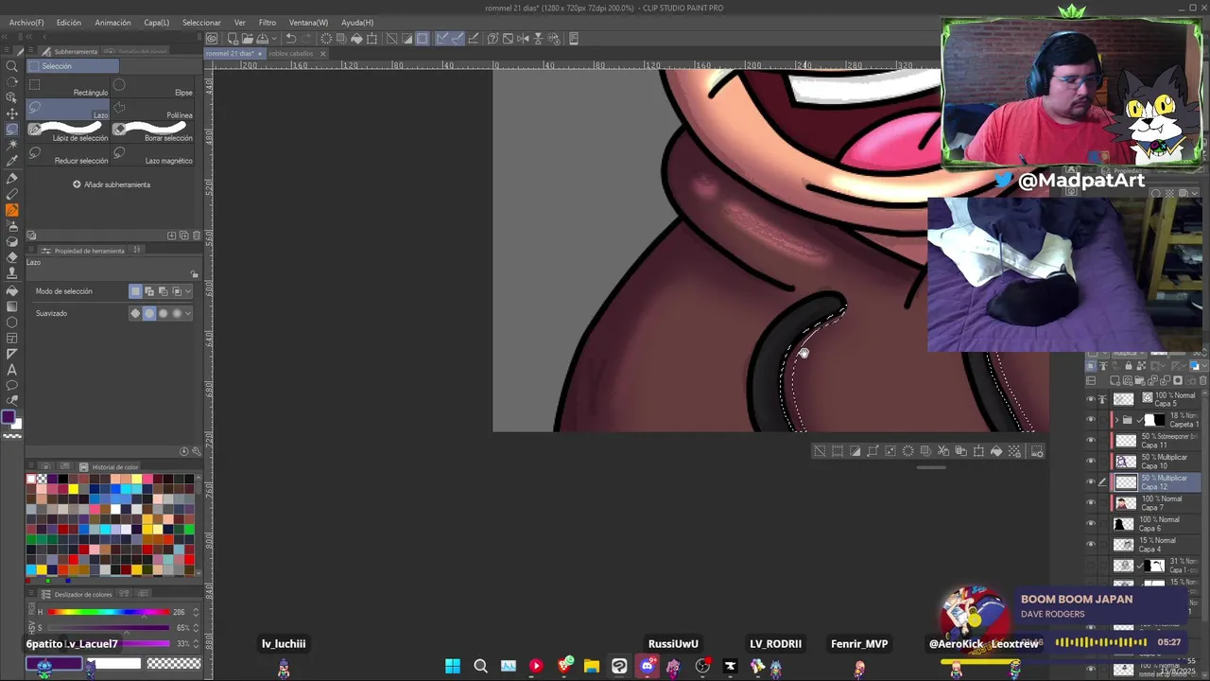Click Cut and paste in selection launcher
The image size is (1210, 681).
pyautogui.click(x=942, y=451)
